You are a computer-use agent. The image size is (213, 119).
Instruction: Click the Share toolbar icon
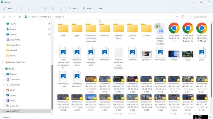coord(53,8)
